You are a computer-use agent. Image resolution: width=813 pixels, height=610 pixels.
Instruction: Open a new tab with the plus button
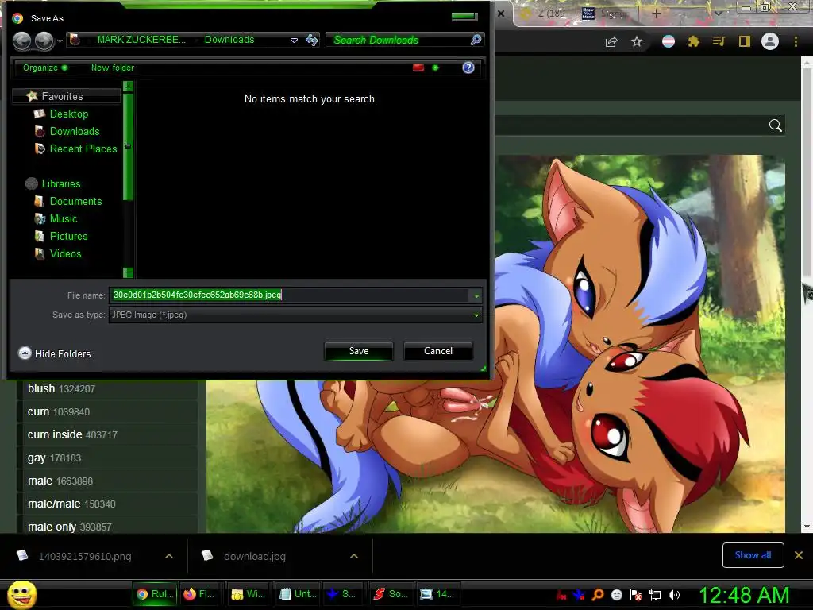tap(657, 14)
